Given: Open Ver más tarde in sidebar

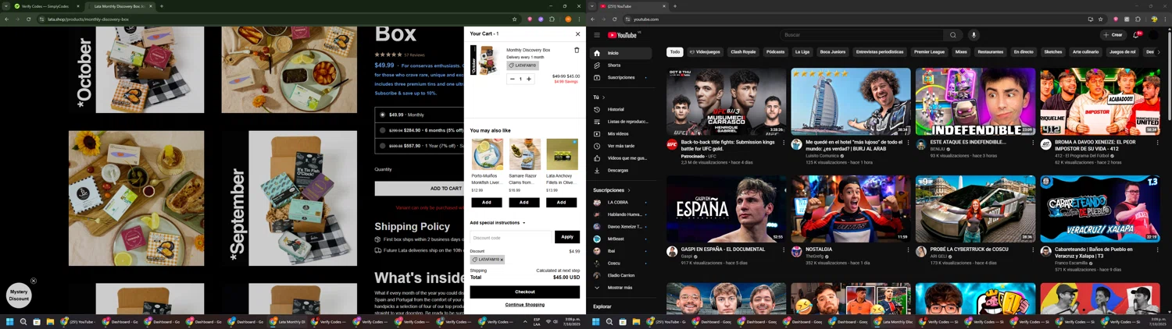Looking at the screenshot, I should (621, 146).
